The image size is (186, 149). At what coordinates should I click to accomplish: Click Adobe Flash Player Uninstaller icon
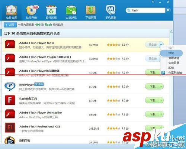coord(10,114)
